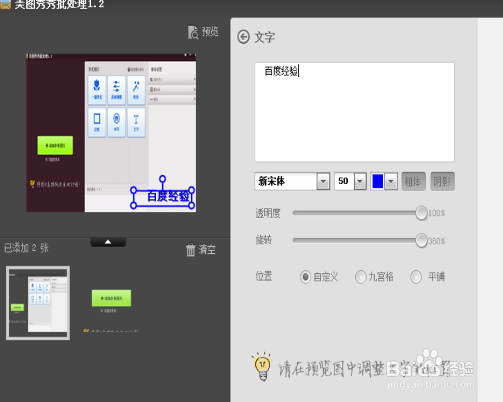This screenshot has height=402, width=503.
Task: Select the first added image thumbnail
Action: click(38, 303)
